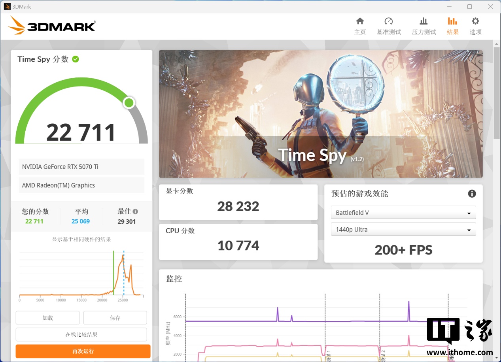Click the orange 再次运行 run again button
Screen dimensions: 501x362
83,351
